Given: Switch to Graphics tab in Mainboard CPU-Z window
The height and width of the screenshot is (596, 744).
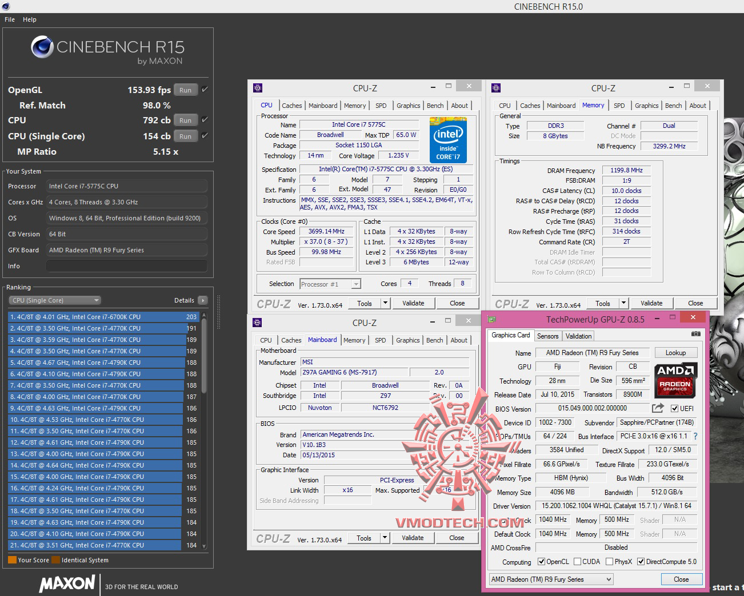Looking at the screenshot, I should [408, 340].
